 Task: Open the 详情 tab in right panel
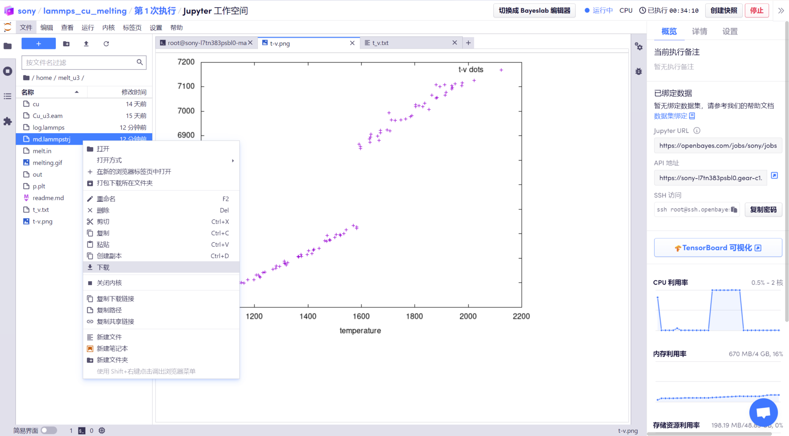(x=699, y=31)
